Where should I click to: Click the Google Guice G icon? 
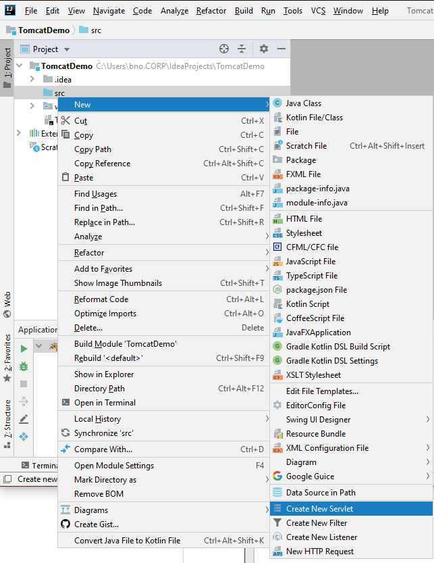click(277, 476)
